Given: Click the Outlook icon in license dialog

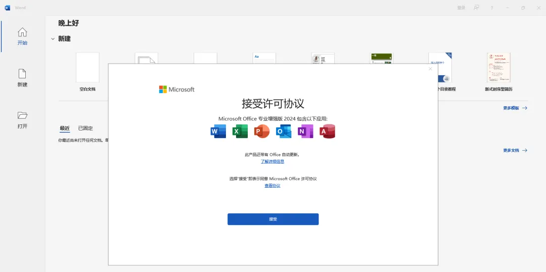Looking at the screenshot, I should point(284,131).
